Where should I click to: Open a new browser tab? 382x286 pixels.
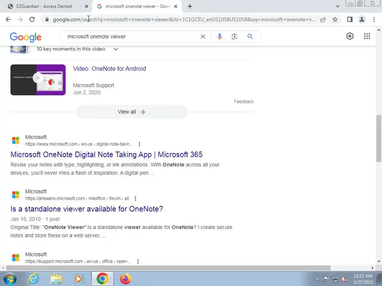tap(190, 6)
